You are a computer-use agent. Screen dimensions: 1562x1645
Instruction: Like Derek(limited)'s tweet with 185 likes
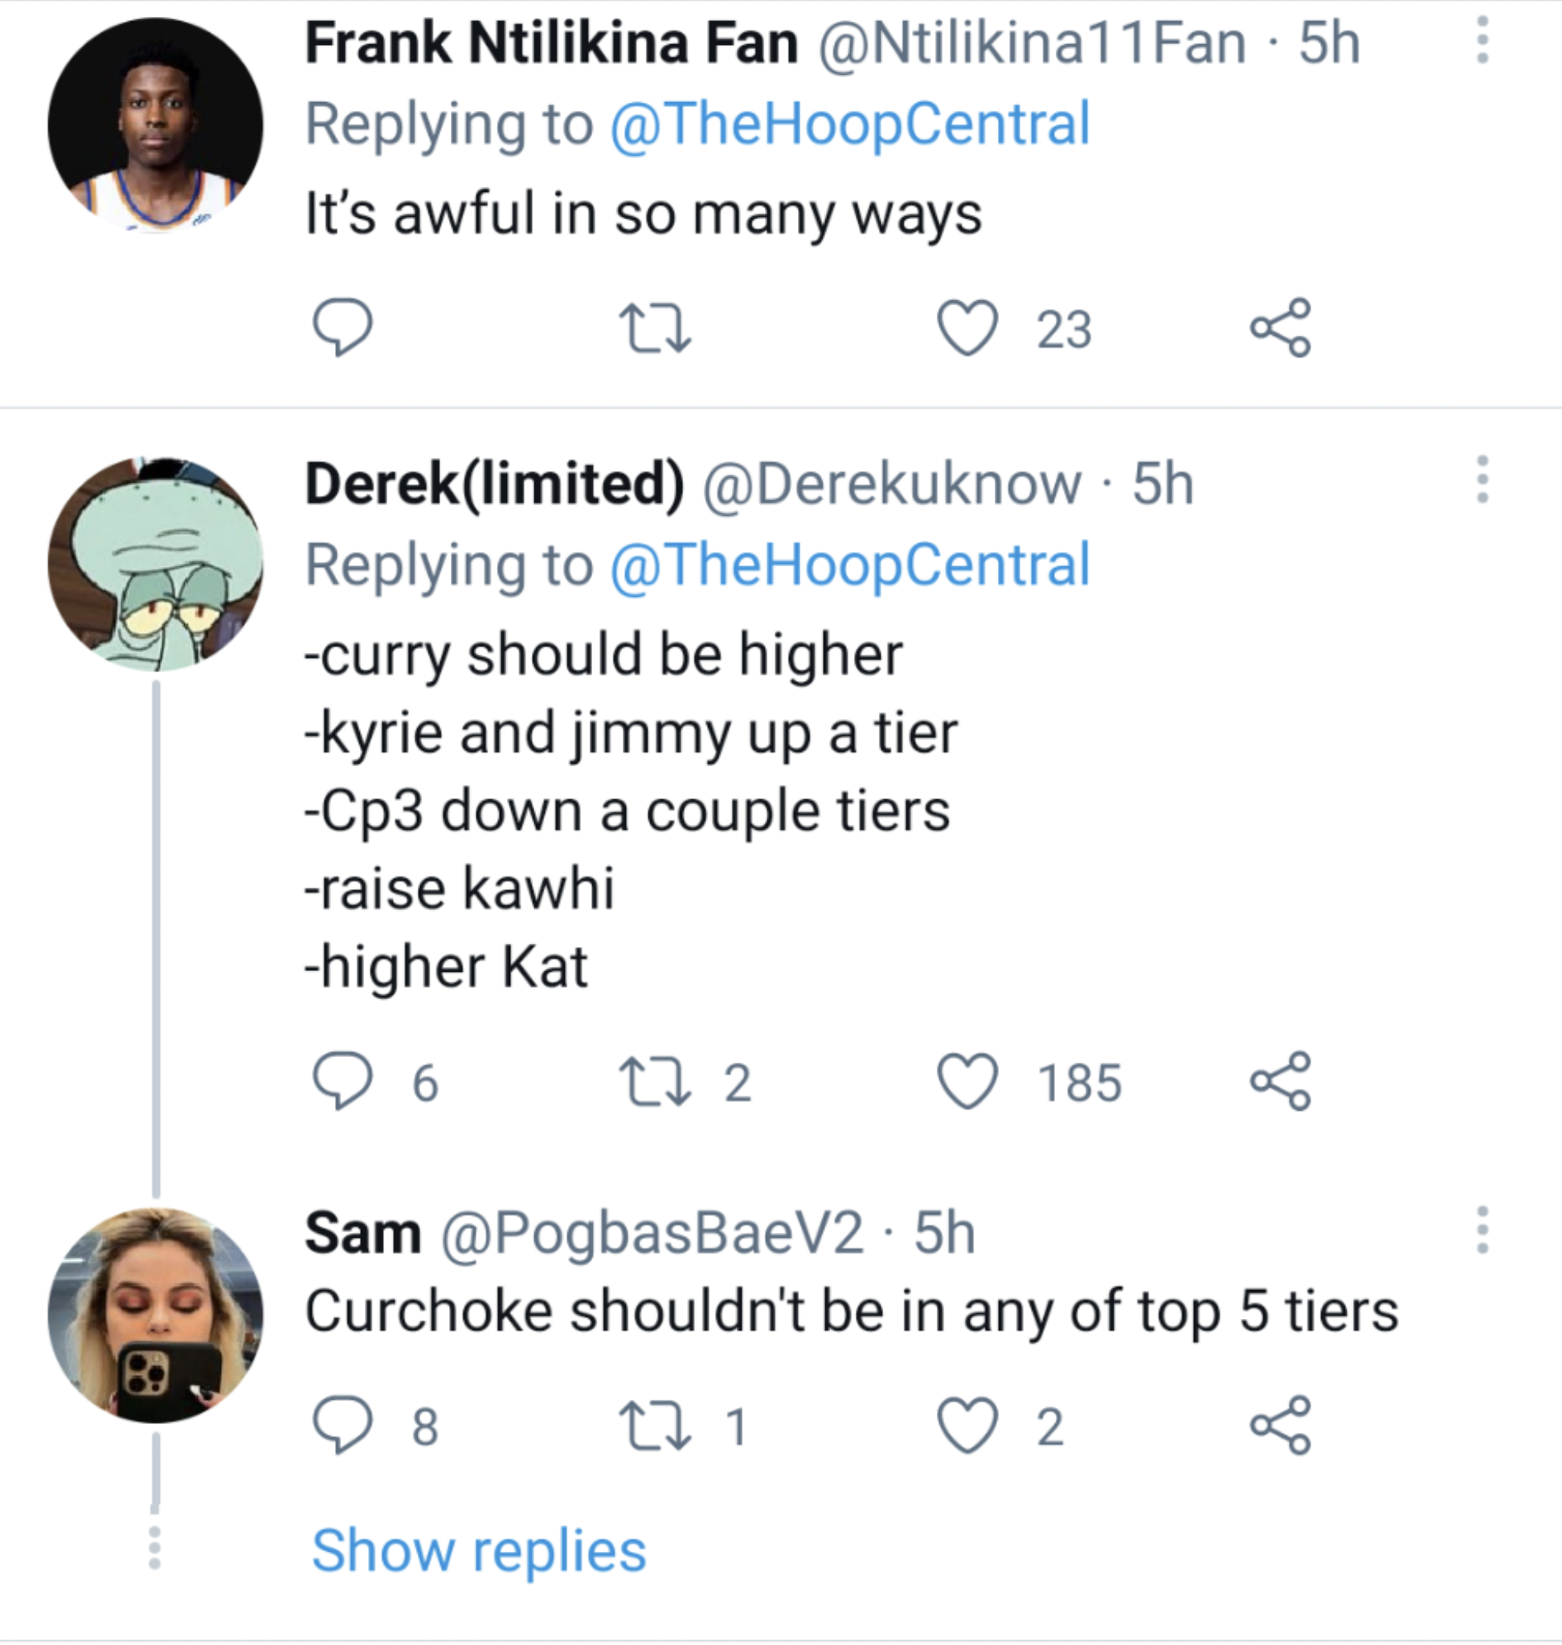click(967, 1080)
